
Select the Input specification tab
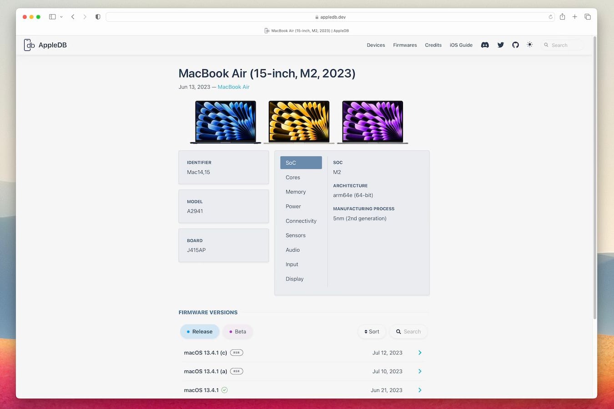point(301,264)
